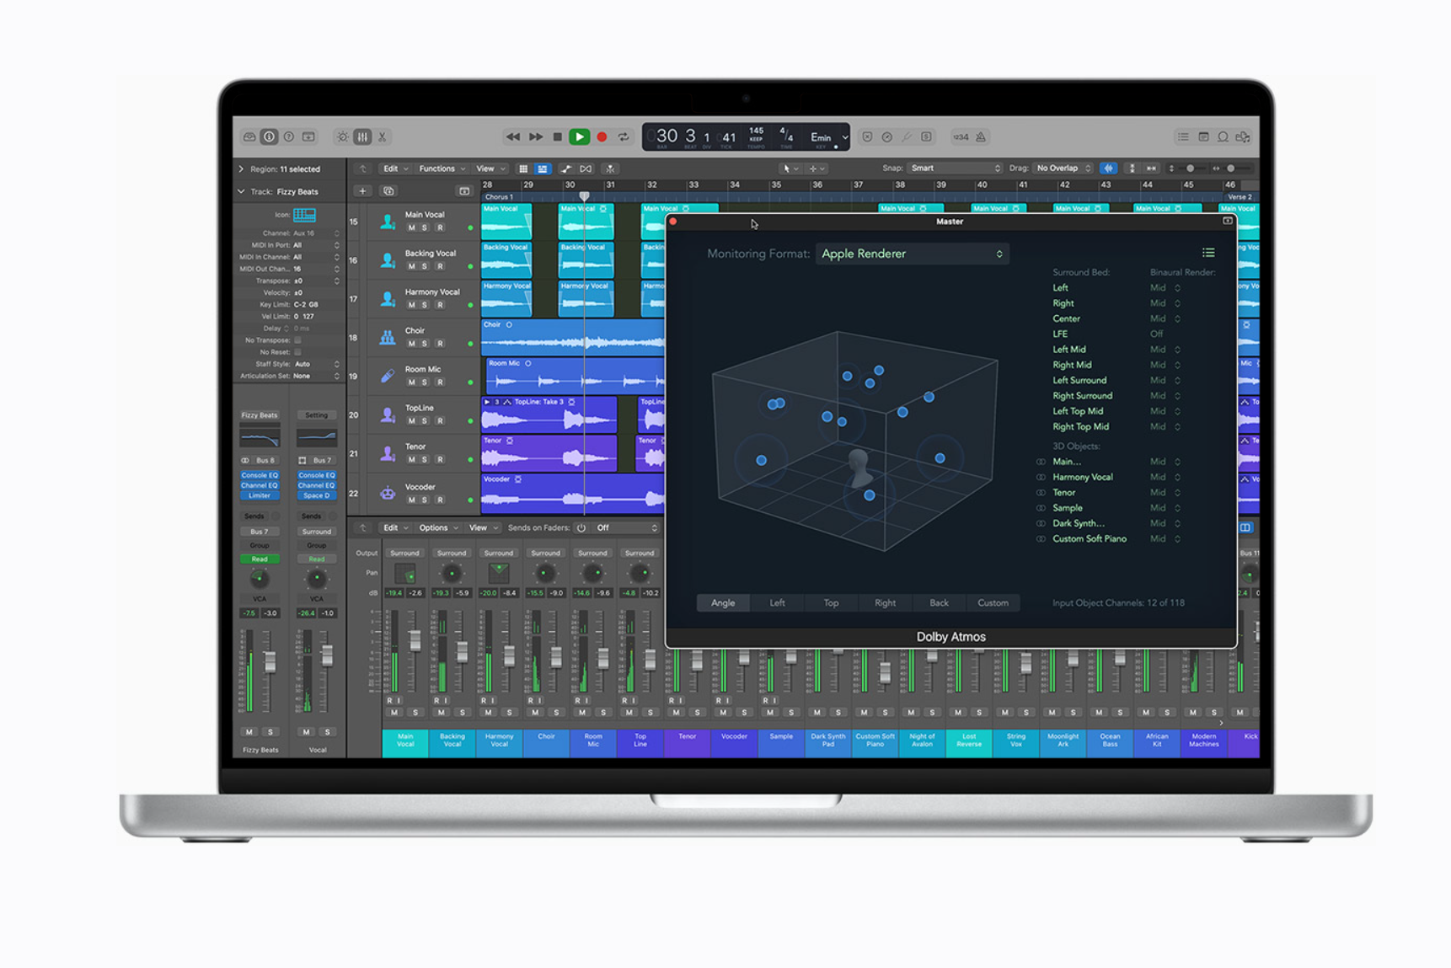Select the Custom view tab
This screenshot has height=968, width=1451.
coord(993,603)
